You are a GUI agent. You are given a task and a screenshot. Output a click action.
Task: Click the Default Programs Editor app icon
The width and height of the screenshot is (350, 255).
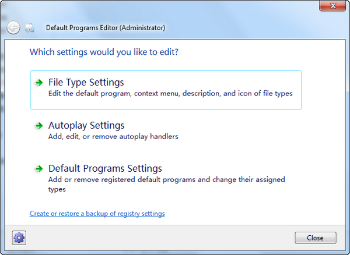[x=30, y=27]
